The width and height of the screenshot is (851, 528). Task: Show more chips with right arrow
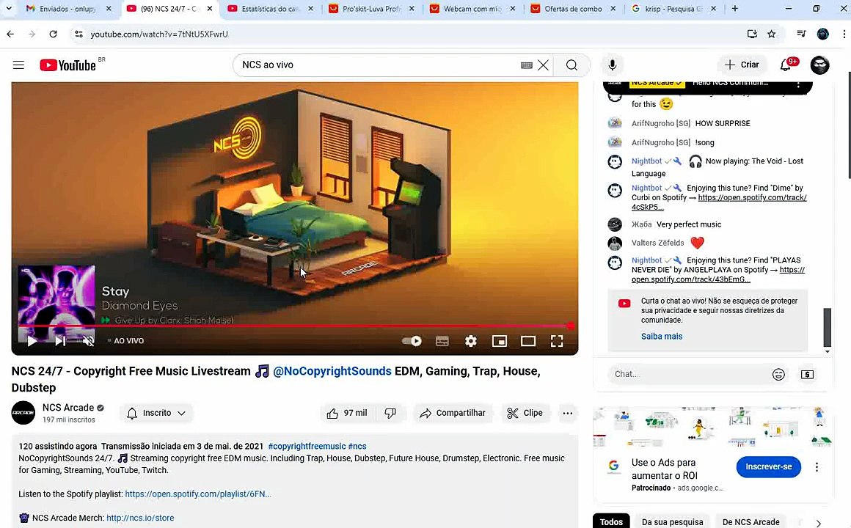(819, 523)
